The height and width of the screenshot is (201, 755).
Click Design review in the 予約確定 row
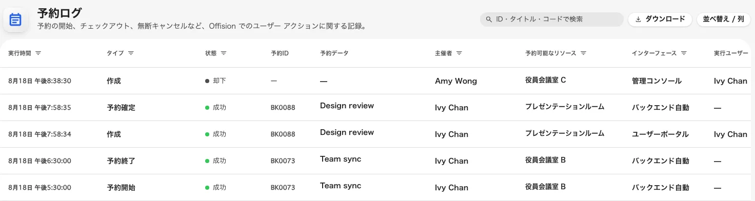(x=347, y=106)
